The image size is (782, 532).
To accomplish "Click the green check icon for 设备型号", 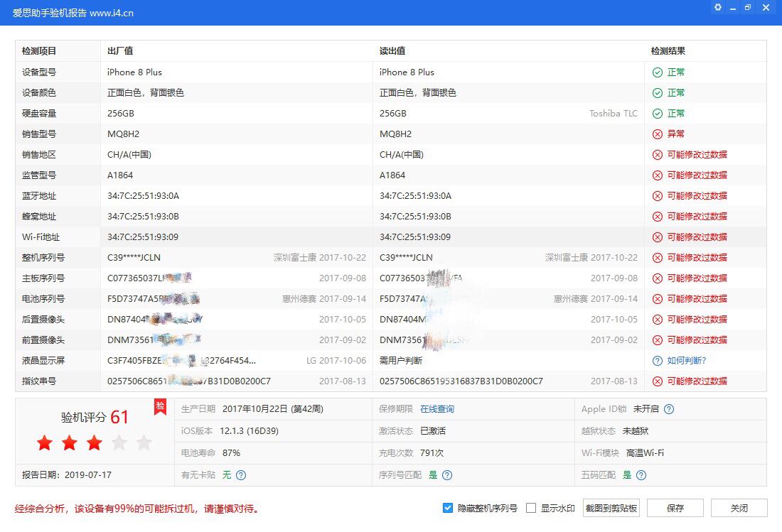I will coord(658,72).
